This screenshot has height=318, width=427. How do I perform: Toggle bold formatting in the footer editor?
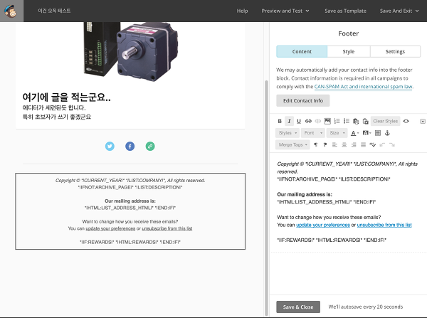pyautogui.click(x=280, y=121)
